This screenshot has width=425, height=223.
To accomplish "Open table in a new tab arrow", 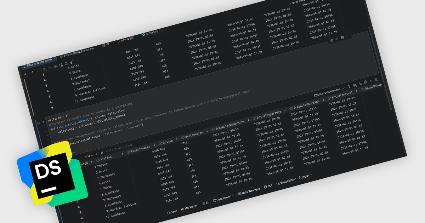I will coord(370,81).
